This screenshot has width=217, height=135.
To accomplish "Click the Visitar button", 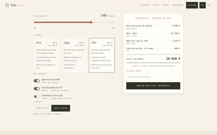I will [192, 5].
